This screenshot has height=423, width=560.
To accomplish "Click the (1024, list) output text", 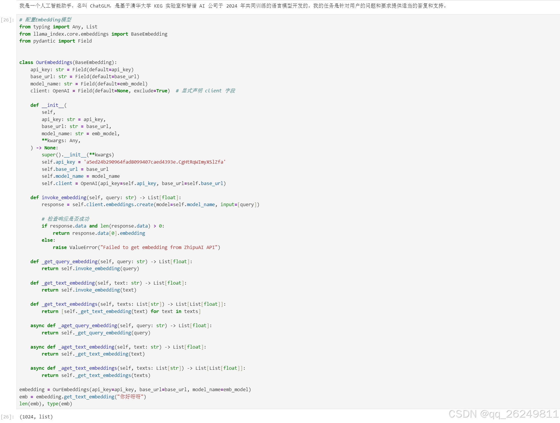I will pos(36,417).
